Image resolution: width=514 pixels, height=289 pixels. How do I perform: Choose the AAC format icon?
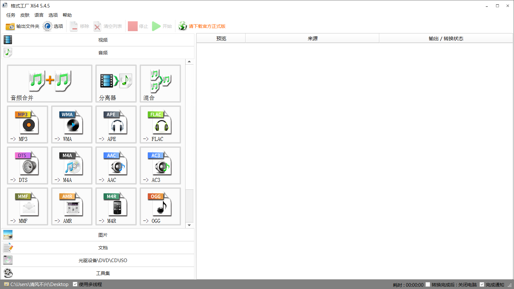pos(116,165)
